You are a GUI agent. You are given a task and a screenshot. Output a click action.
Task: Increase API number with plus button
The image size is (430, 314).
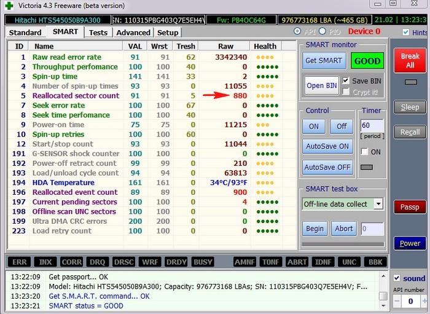point(424,301)
